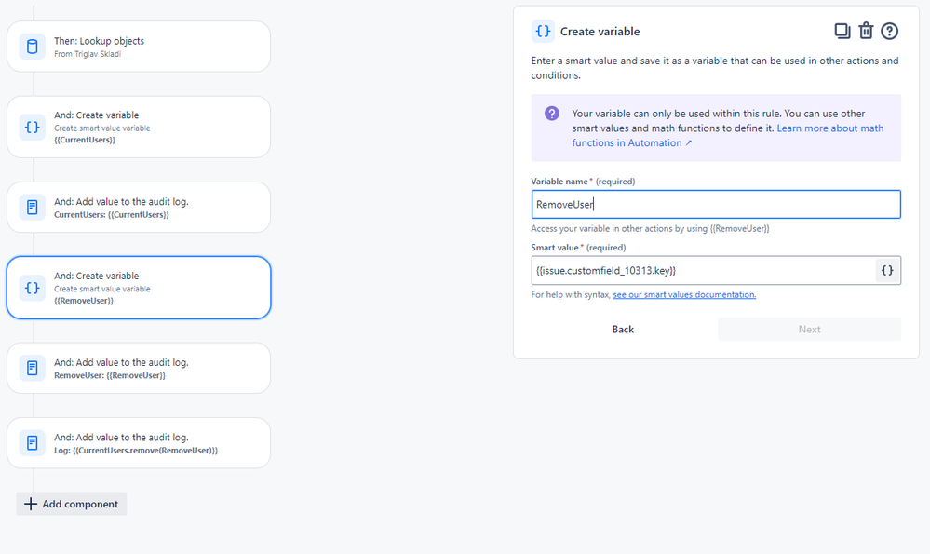
Task: Duplicate the Create variable component
Action: pos(842,31)
